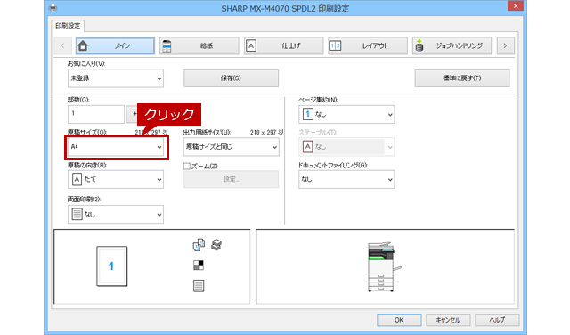Click the paper tray icon on 給紙 tab
The width and height of the screenshot is (570, 335).
point(167,45)
